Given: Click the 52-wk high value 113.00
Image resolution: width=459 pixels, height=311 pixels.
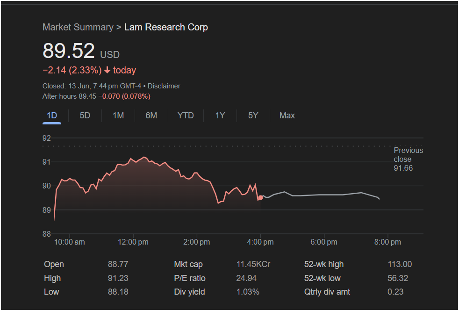Looking at the screenshot, I should [400, 264].
